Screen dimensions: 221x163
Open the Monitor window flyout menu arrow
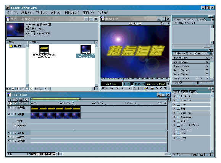169,23
